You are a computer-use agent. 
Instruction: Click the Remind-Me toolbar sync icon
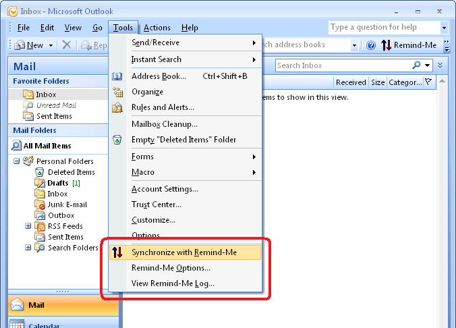[x=387, y=45]
